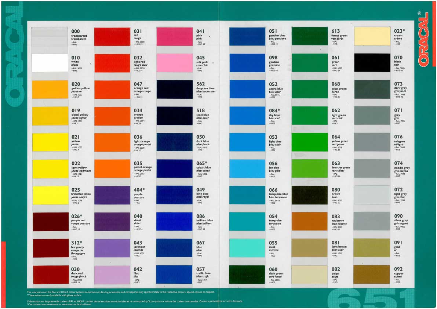Pick the 010 white color swatch
This screenshot has width=437, height=309.
click(x=50, y=63)
